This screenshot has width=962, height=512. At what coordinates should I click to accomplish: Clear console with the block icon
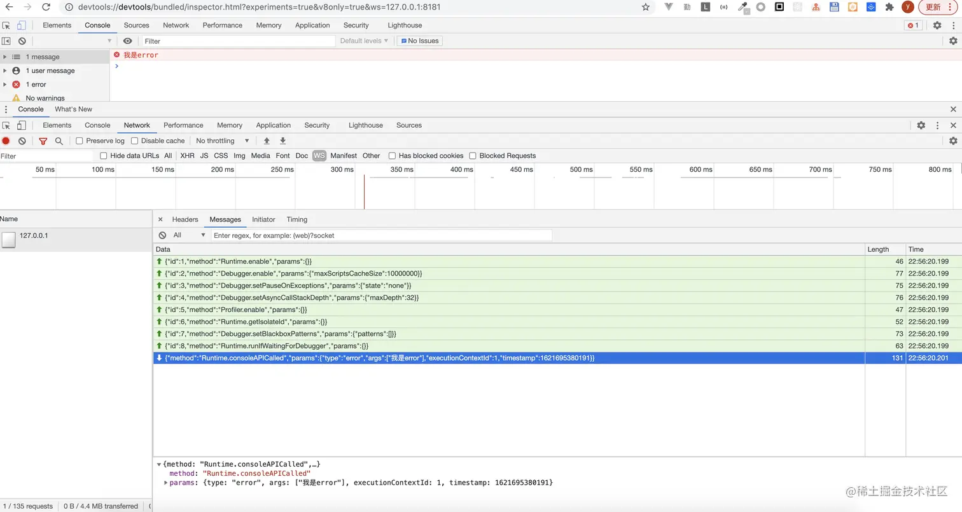tap(22, 41)
